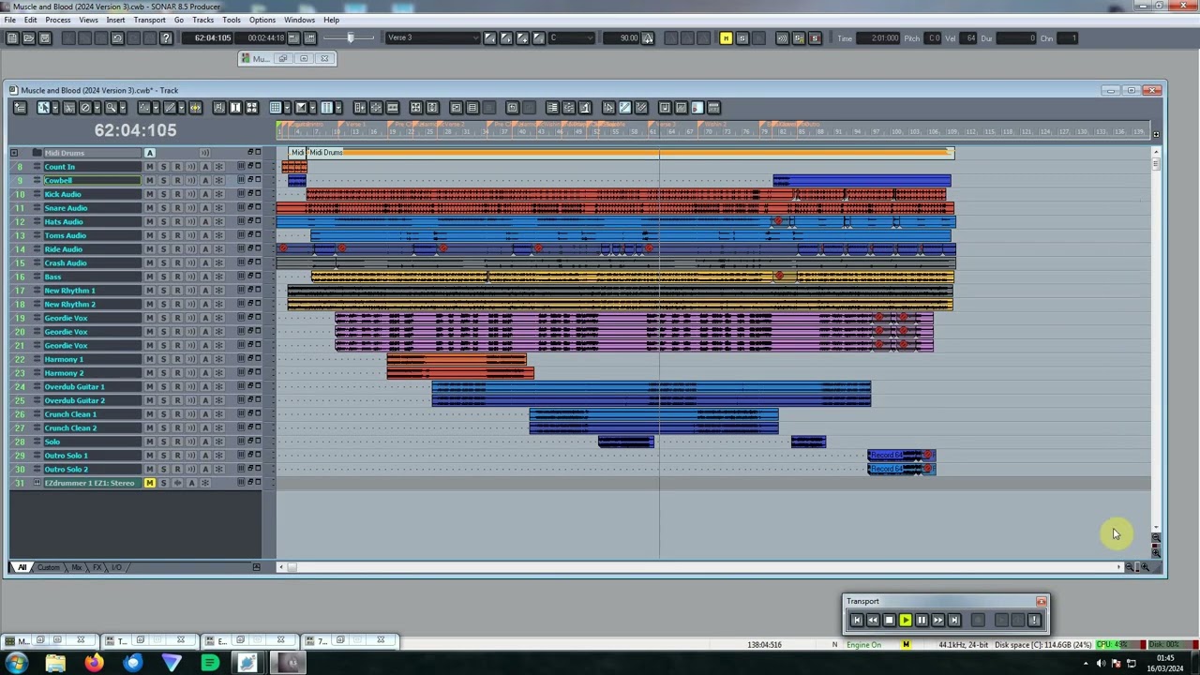Collapse the Midi Drums folder track
This screenshot has height=675, width=1200.
click(14, 153)
